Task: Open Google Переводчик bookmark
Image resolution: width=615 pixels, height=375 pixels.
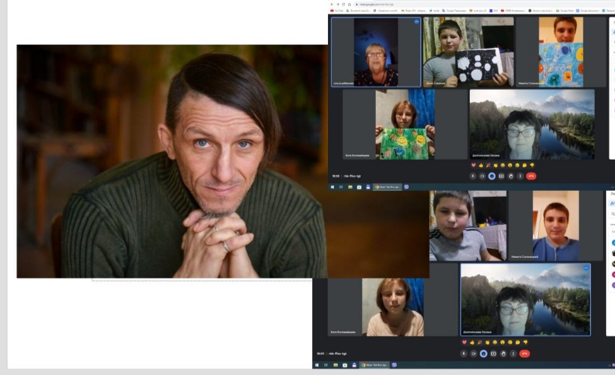Action: pyautogui.click(x=455, y=11)
